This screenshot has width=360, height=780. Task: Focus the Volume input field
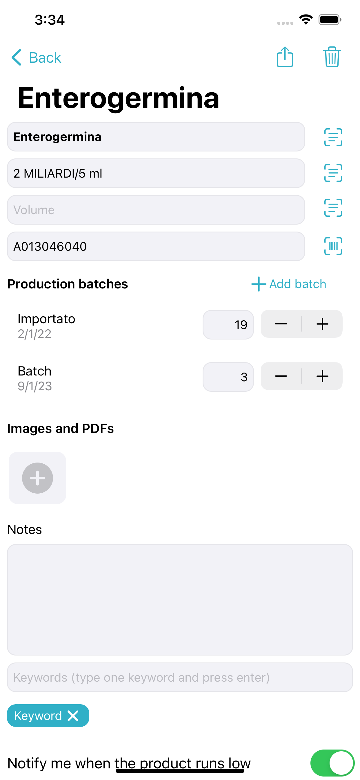tap(156, 210)
